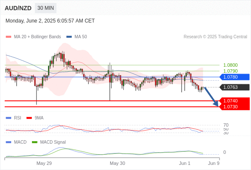Click the Research © 2025 Trading Central credit
The width and height of the screenshot is (251, 170).
(x=215, y=37)
